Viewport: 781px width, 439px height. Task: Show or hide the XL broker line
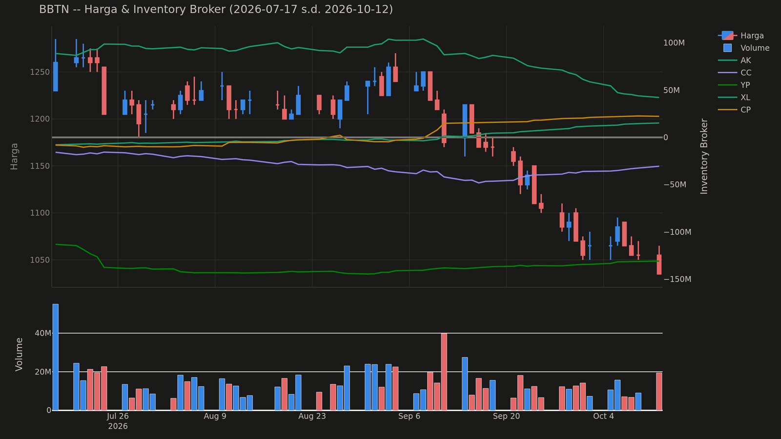735,98
